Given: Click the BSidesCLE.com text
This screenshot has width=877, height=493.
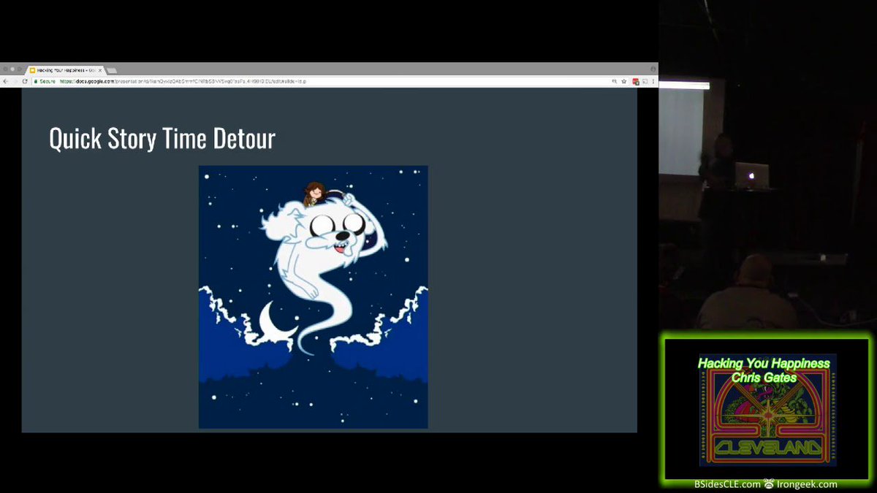Looking at the screenshot, I should [726, 484].
